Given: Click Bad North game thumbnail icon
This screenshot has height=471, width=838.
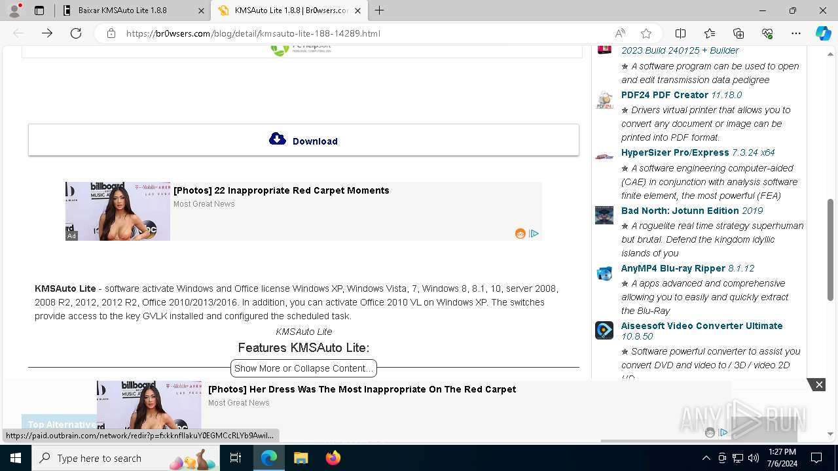Looking at the screenshot, I should (604, 215).
